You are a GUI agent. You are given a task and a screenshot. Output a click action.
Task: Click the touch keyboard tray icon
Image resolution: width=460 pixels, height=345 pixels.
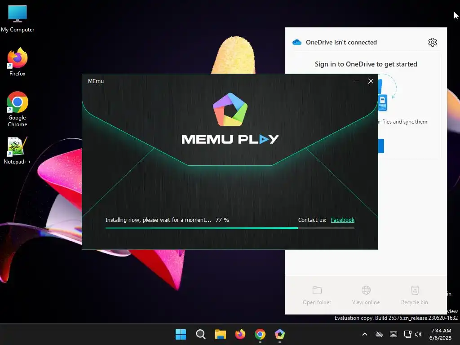point(394,334)
